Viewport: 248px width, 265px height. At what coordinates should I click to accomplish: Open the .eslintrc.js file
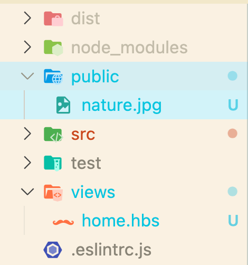pos(111,250)
